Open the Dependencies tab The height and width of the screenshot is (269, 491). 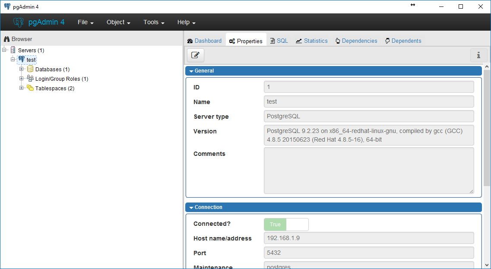(x=356, y=41)
